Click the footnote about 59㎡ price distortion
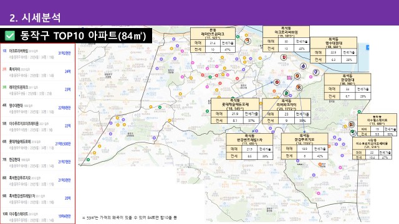 coord(130,218)
